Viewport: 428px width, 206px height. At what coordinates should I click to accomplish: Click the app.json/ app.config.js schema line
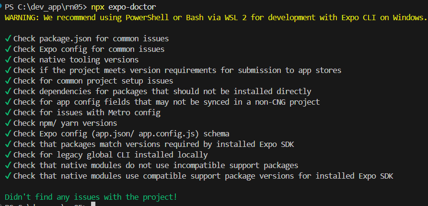click(x=121, y=134)
